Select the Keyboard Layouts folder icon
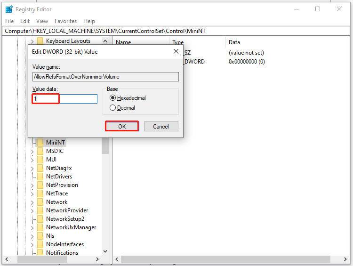 tap(40, 41)
